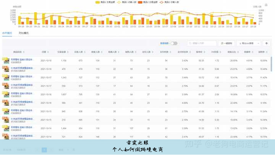Sort by 访客人数 column sort icon
This screenshot has height=155, width=275.
(x=85, y=52)
